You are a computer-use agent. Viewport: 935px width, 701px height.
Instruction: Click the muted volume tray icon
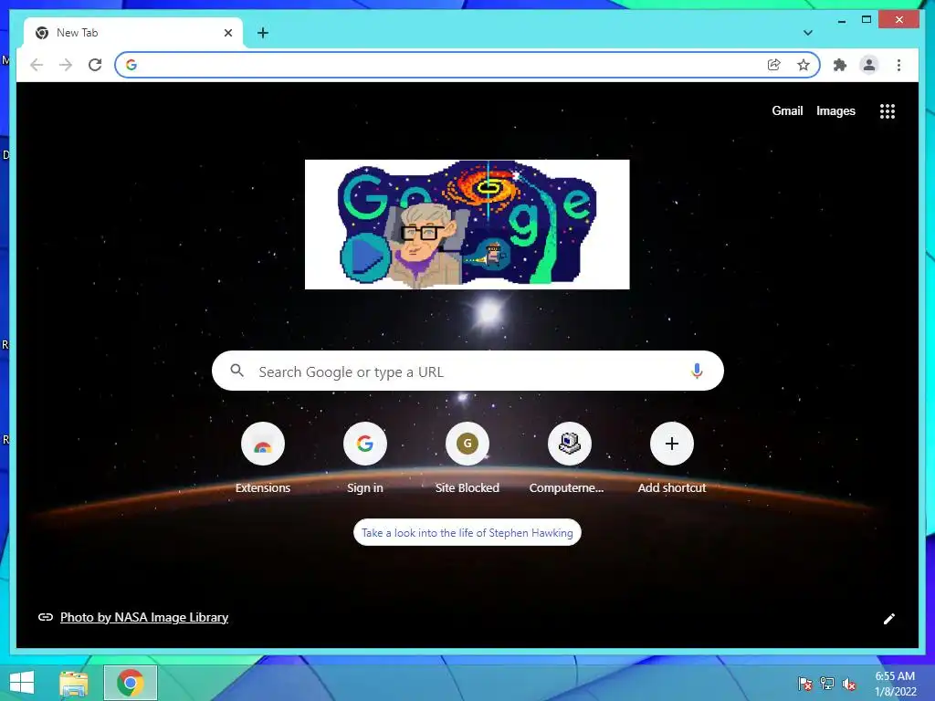(x=849, y=684)
